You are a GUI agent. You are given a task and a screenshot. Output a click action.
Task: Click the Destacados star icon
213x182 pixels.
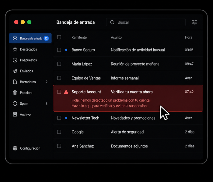tap(15, 49)
